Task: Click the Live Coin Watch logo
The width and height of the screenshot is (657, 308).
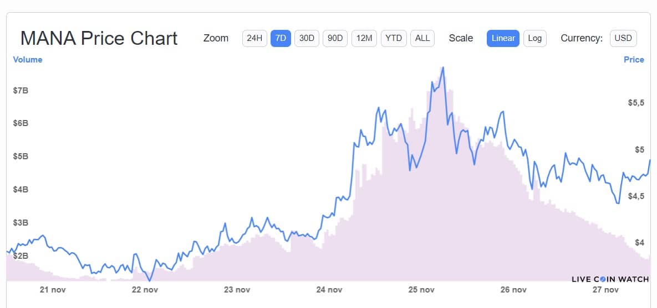Action: tap(610, 279)
